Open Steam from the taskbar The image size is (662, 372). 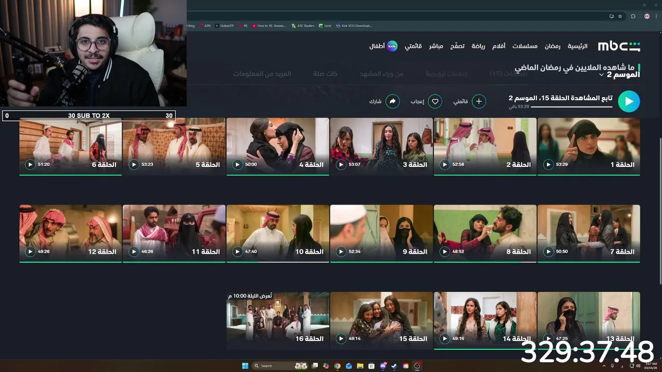(x=394, y=366)
